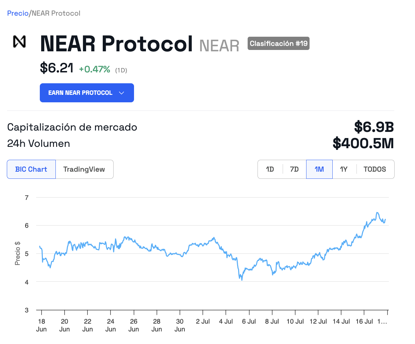
Task: Click the 2 Jul axis tick label
Action: coord(203,321)
